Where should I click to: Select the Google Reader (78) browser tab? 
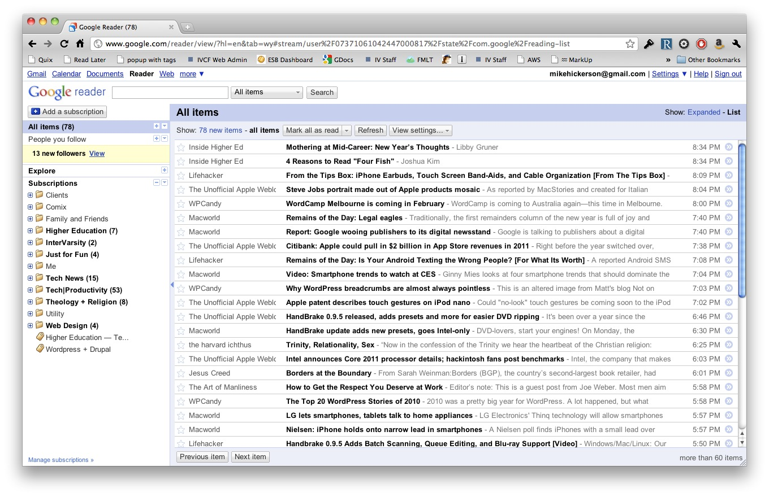pos(121,27)
